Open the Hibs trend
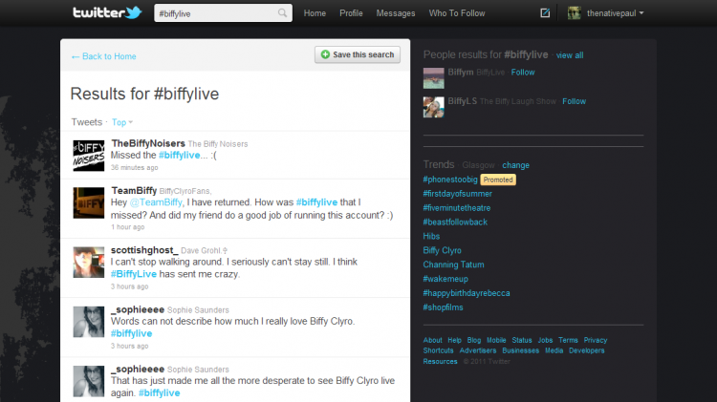 pos(431,236)
